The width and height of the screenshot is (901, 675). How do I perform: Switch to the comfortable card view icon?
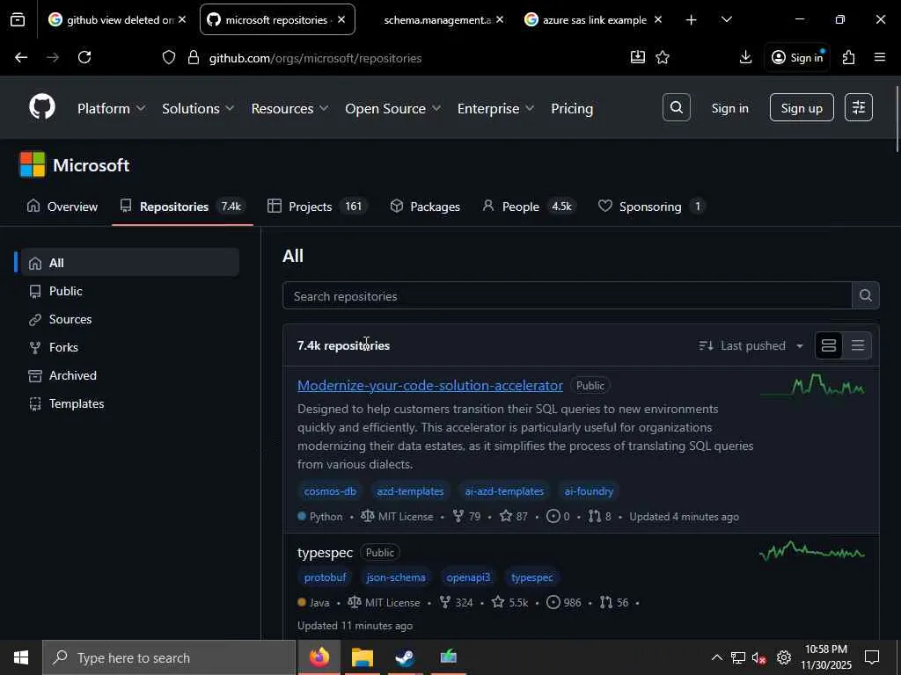click(x=829, y=345)
